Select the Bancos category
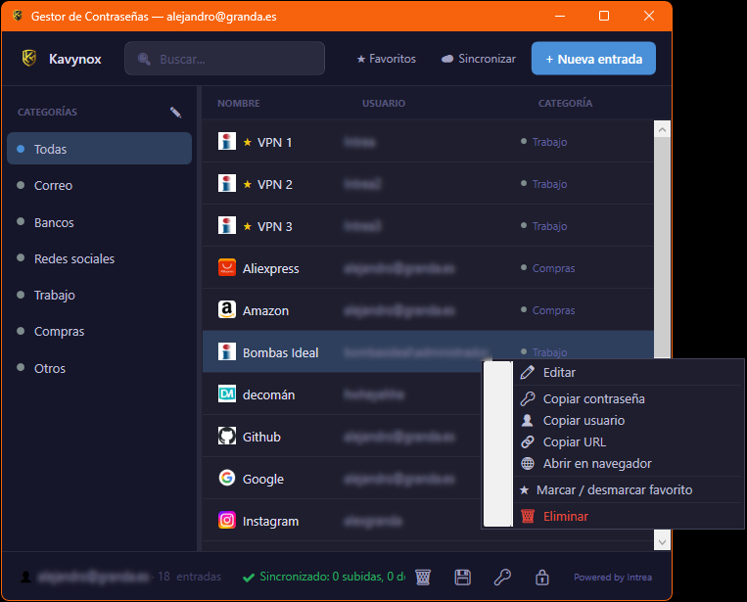This screenshot has height=602, width=747. [99, 222]
